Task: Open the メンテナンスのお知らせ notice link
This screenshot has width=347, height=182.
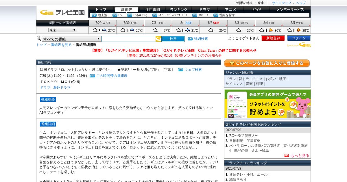Action: (174, 55)
